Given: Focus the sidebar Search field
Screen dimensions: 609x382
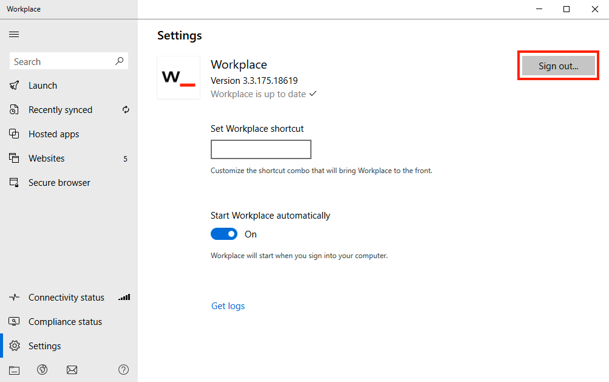Looking at the screenshot, I should pos(69,61).
